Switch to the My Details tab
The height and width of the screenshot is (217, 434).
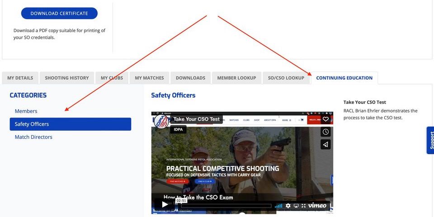(20, 78)
